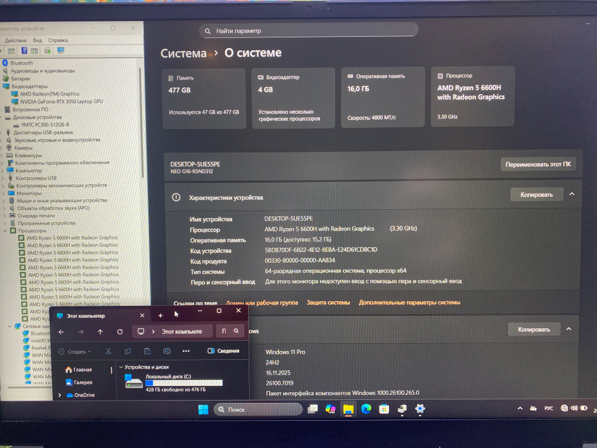Screen dimensions: 597x448
Task: Click the Переименовать этот ПК button
Action: click(537, 163)
